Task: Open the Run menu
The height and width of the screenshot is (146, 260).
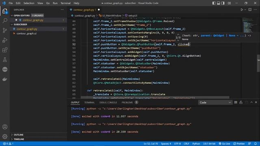Action: click(55, 3)
